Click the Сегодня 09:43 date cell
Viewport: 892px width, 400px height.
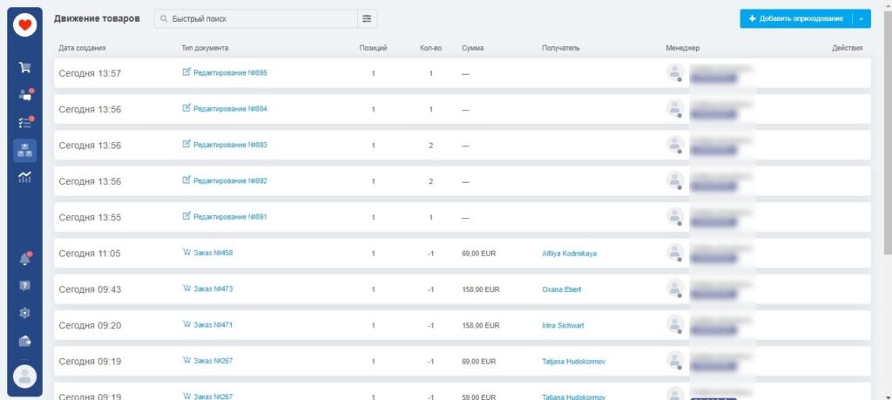tap(90, 289)
